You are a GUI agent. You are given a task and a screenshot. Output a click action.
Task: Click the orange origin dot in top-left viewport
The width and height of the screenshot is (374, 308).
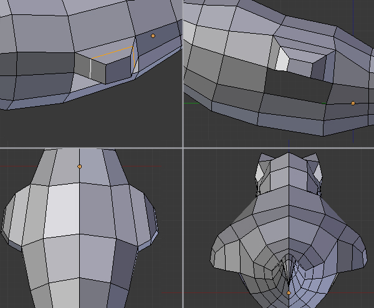pos(153,36)
